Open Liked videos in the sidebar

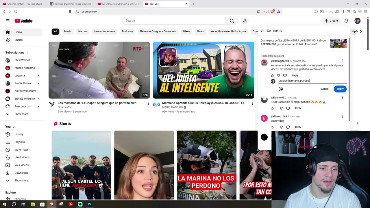point(23,157)
